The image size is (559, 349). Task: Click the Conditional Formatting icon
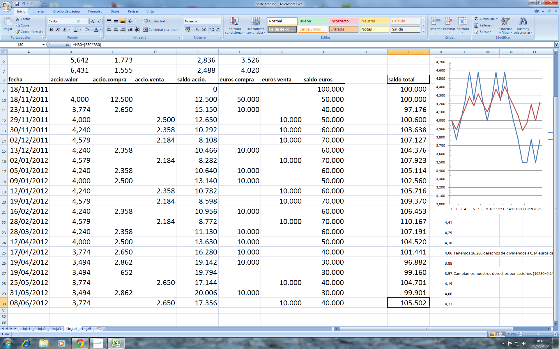[x=235, y=22]
